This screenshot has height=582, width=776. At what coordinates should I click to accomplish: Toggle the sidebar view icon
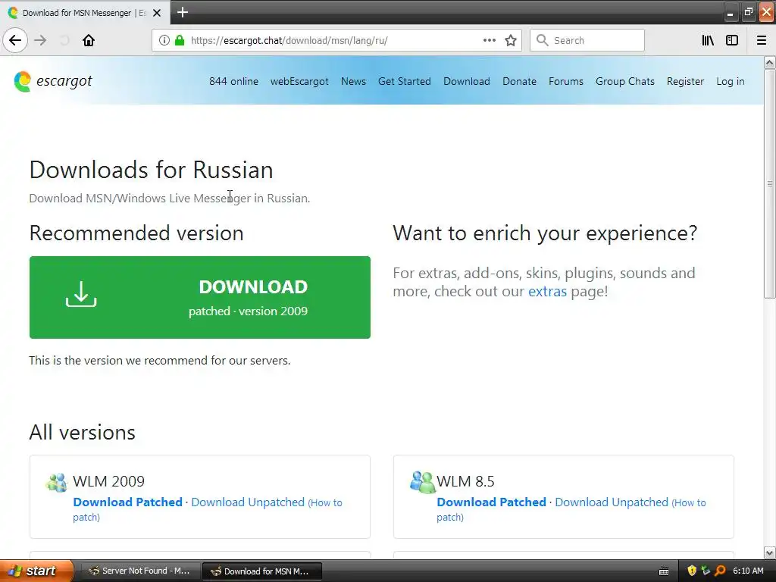pyautogui.click(x=732, y=40)
